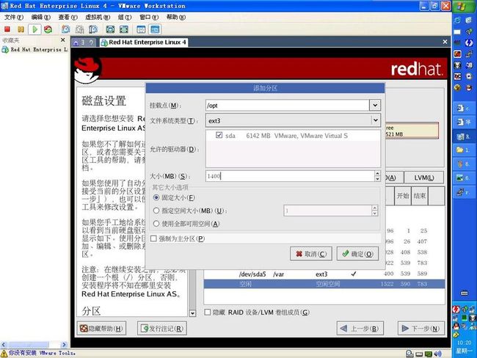Click the 发行注记 Release Notes button

pyautogui.click(x=162, y=329)
